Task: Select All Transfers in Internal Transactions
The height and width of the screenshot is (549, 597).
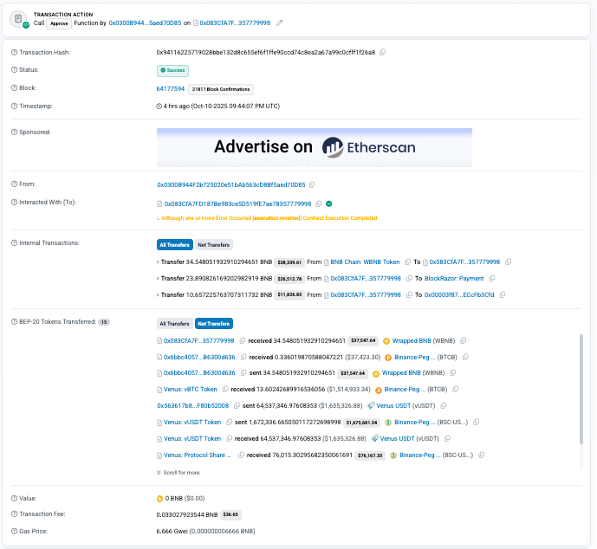Action: [x=175, y=245]
